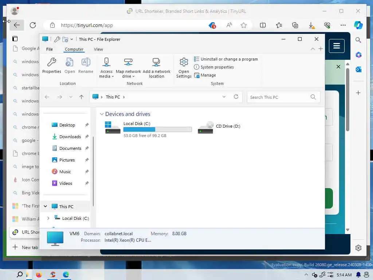Switch to the View ribbon tab
The width and height of the screenshot is (373, 280).
tap(98, 49)
